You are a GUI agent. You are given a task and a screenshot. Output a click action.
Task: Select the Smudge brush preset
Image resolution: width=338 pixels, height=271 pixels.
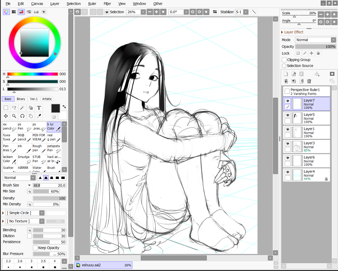pos(24,159)
